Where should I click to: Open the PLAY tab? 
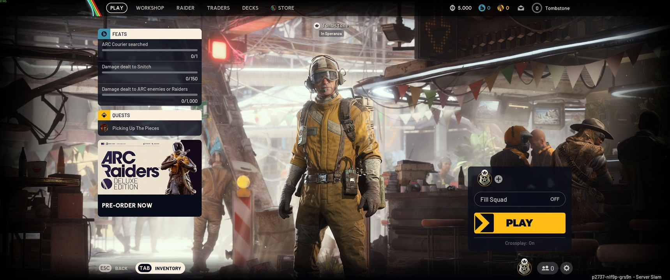[117, 8]
